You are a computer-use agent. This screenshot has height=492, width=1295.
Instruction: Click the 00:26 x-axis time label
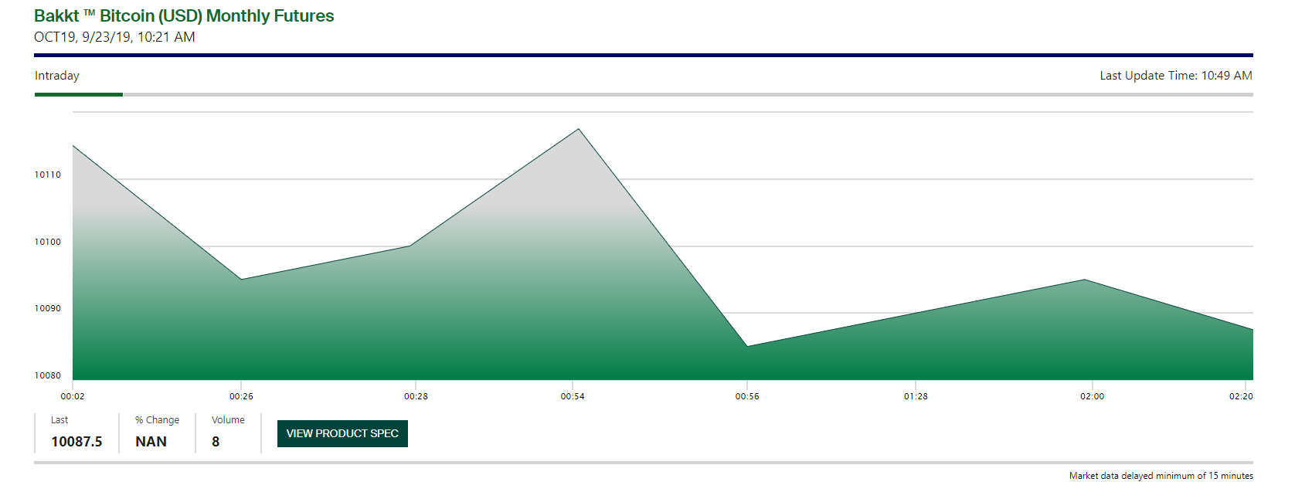click(x=241, y=396)
